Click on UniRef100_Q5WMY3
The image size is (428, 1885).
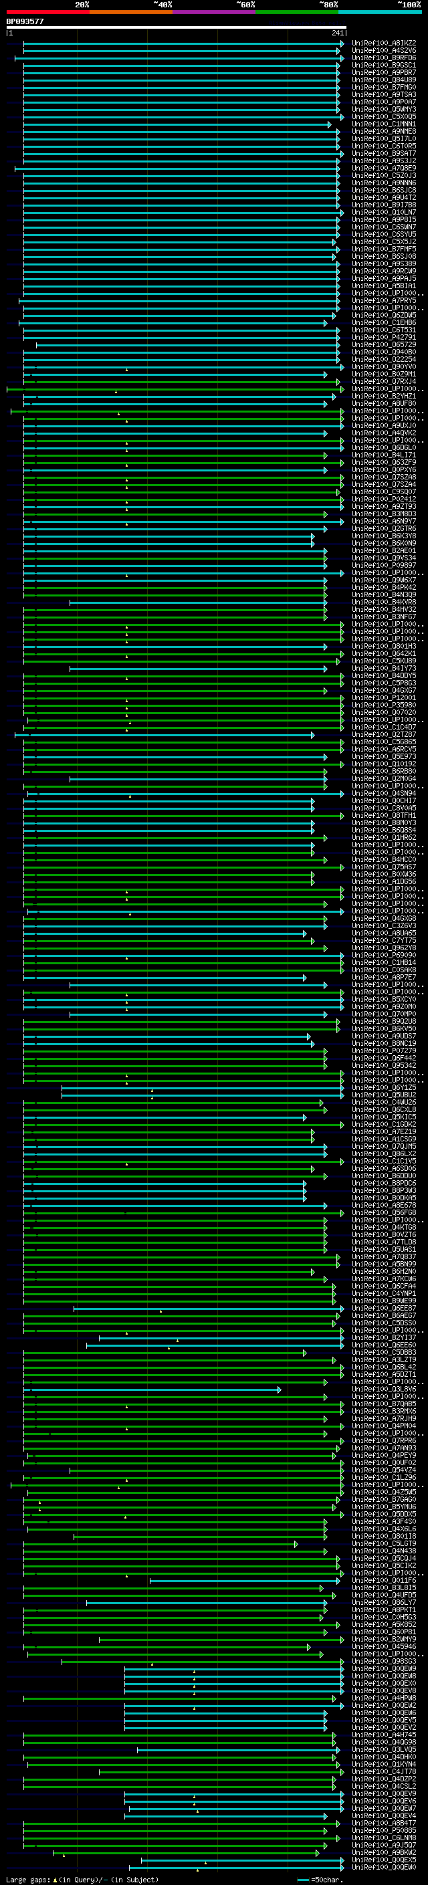(384, 109)
